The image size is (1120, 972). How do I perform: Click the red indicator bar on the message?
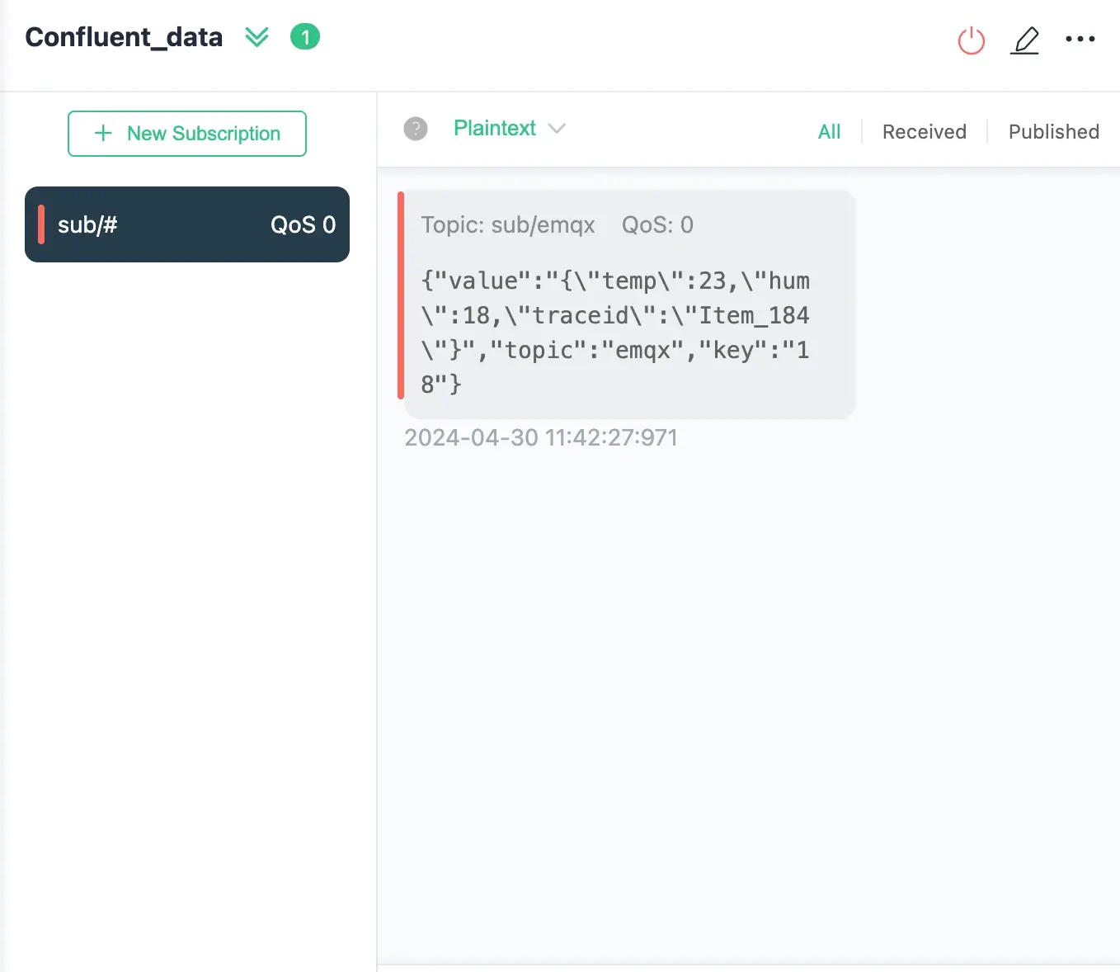[x=402, y=303]
